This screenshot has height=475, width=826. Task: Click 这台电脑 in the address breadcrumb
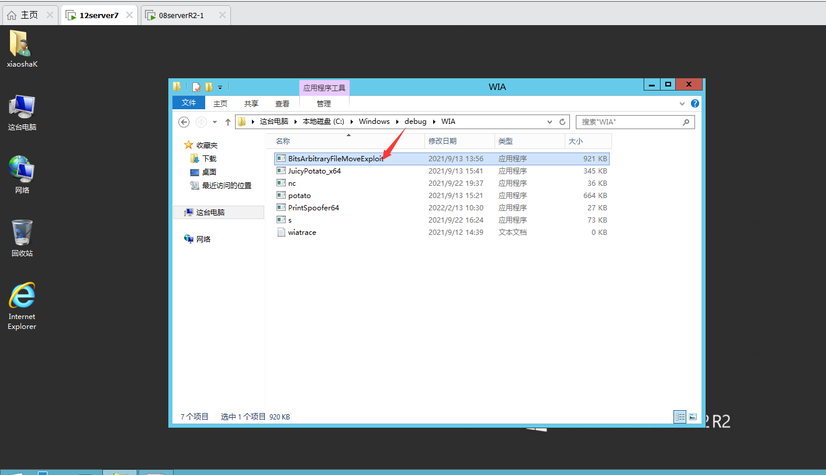(274, 122)
